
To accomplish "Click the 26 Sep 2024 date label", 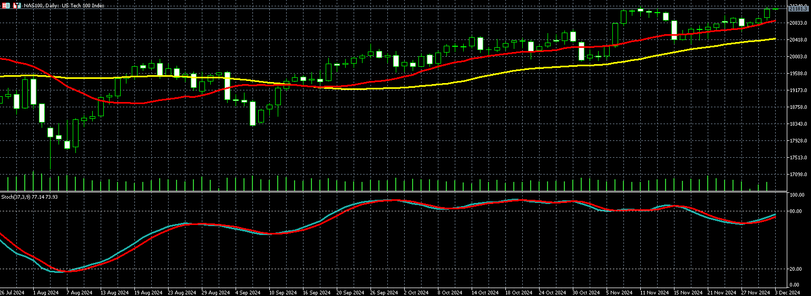I will (x=384, y=292).
